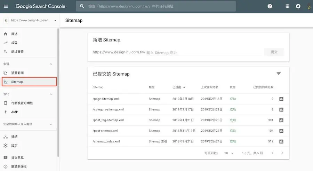Open chart icon for /page-sitemap.xml row
This screenshot has width=313, height=171.
click(x=281, y=99)
